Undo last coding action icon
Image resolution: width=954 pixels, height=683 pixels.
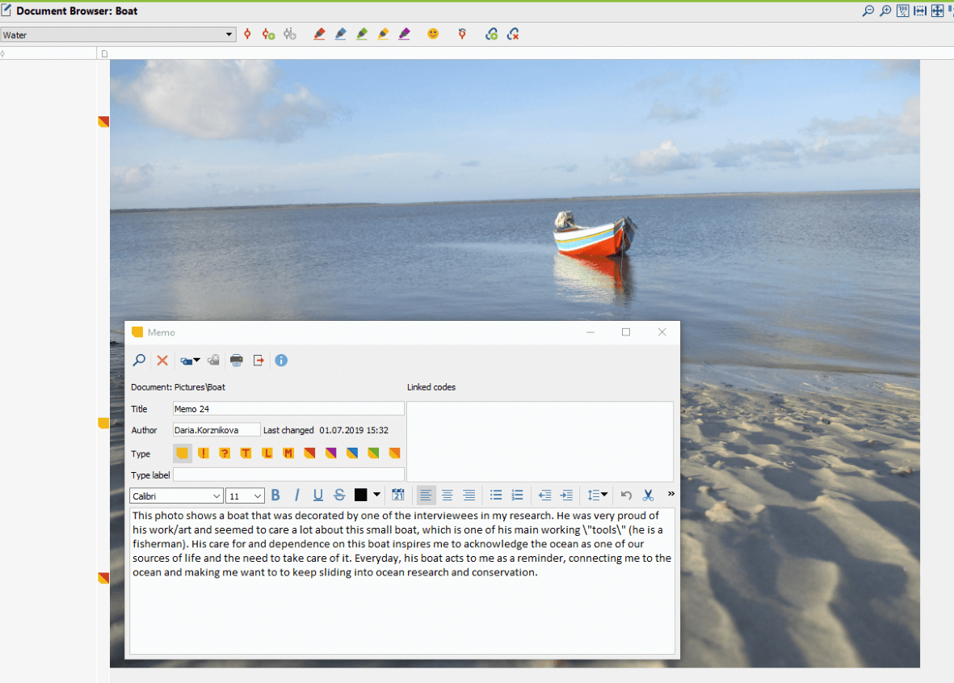pos(462,34)
